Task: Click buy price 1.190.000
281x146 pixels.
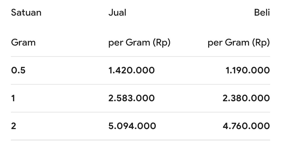Action: [248, 70]
